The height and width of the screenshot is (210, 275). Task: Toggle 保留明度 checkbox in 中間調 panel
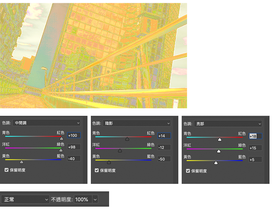click(7, 170)
